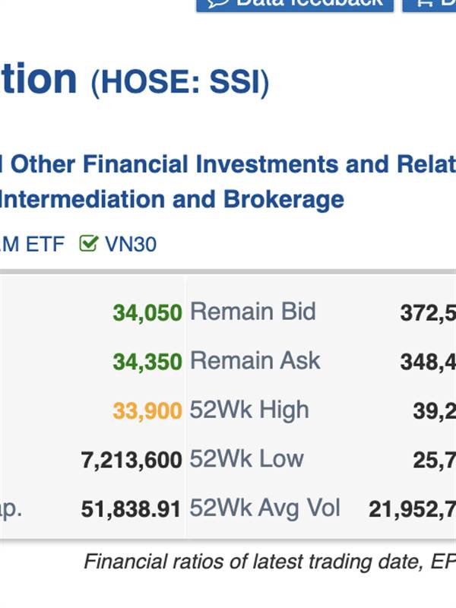
Task: Click the 52Wk High label
Action: tap(249, 410)
